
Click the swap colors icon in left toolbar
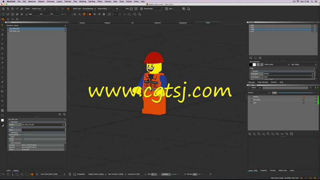coord(2,125)
